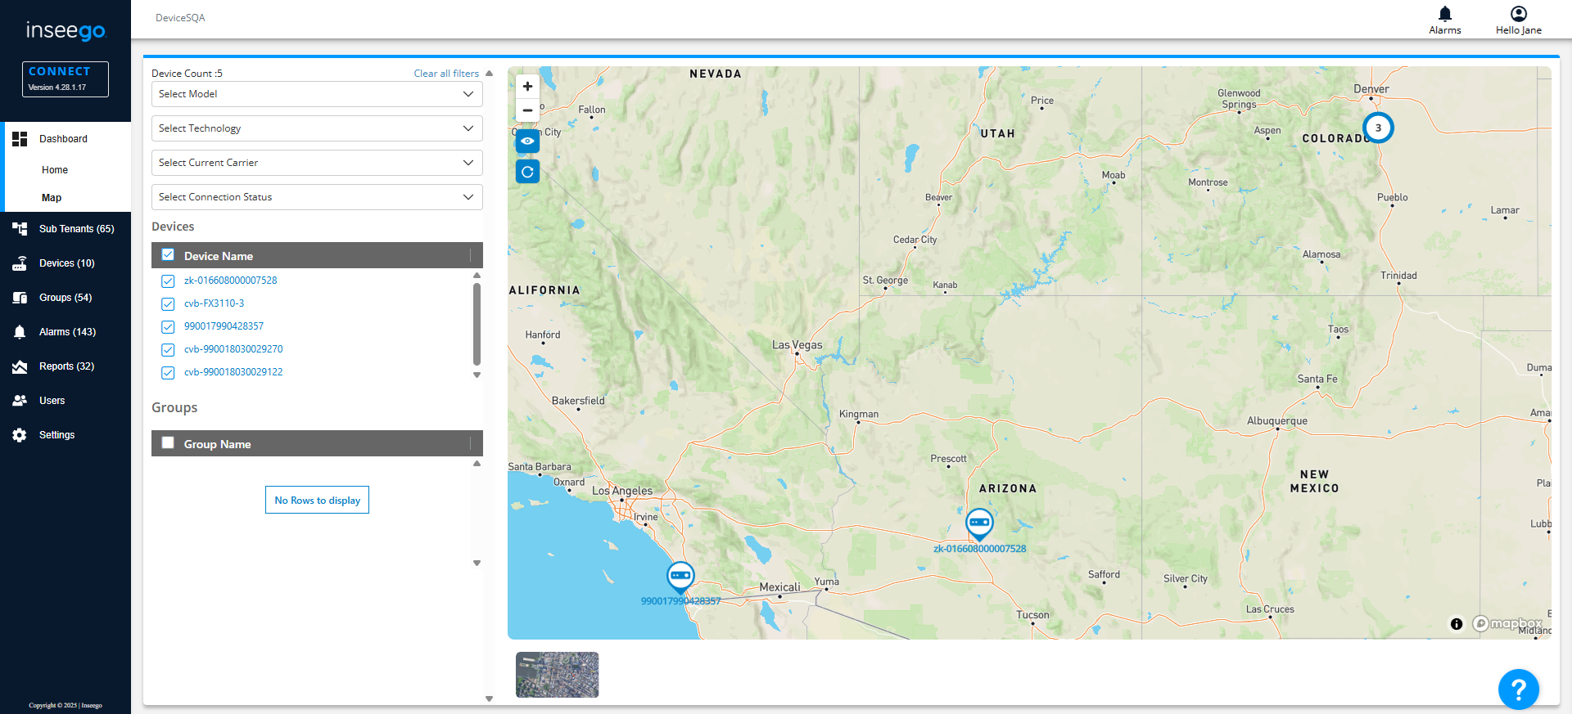This screenshot has width=1572, height=714.
Task: Click the blue help question mark button
Action: [1518, 689]
